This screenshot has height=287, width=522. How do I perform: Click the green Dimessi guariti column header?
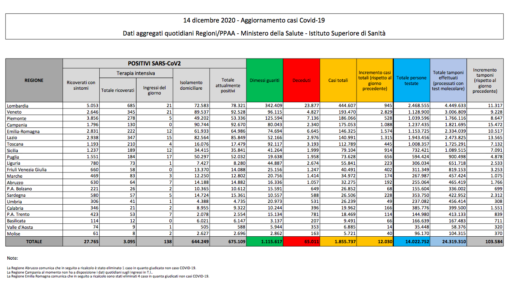[264, 81]
